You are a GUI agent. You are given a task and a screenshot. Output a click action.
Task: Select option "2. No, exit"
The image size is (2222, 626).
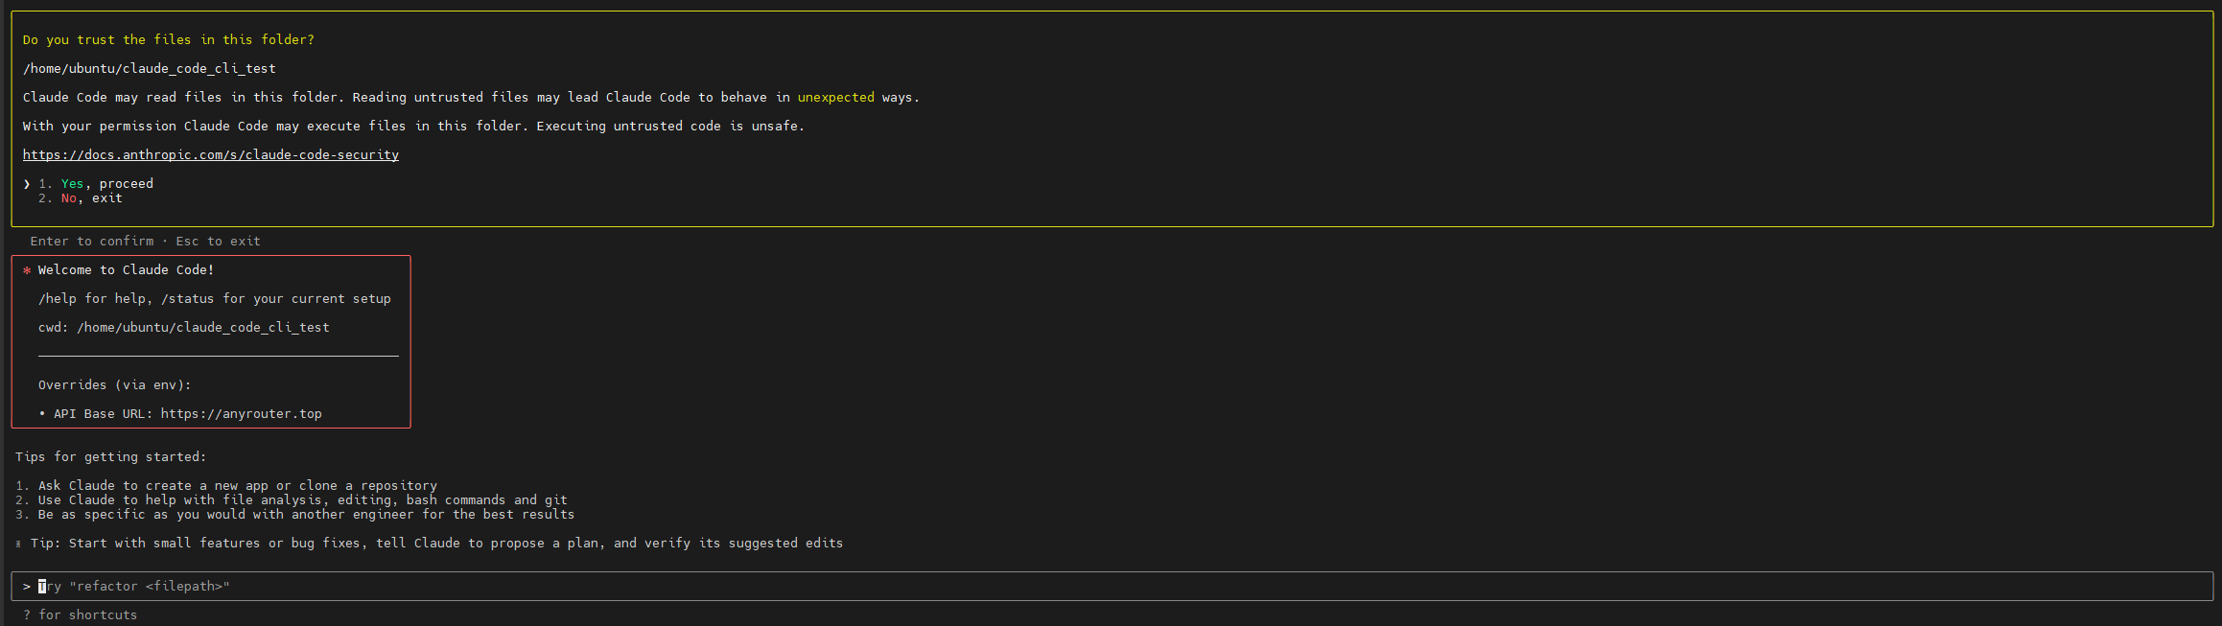[91, 198]
